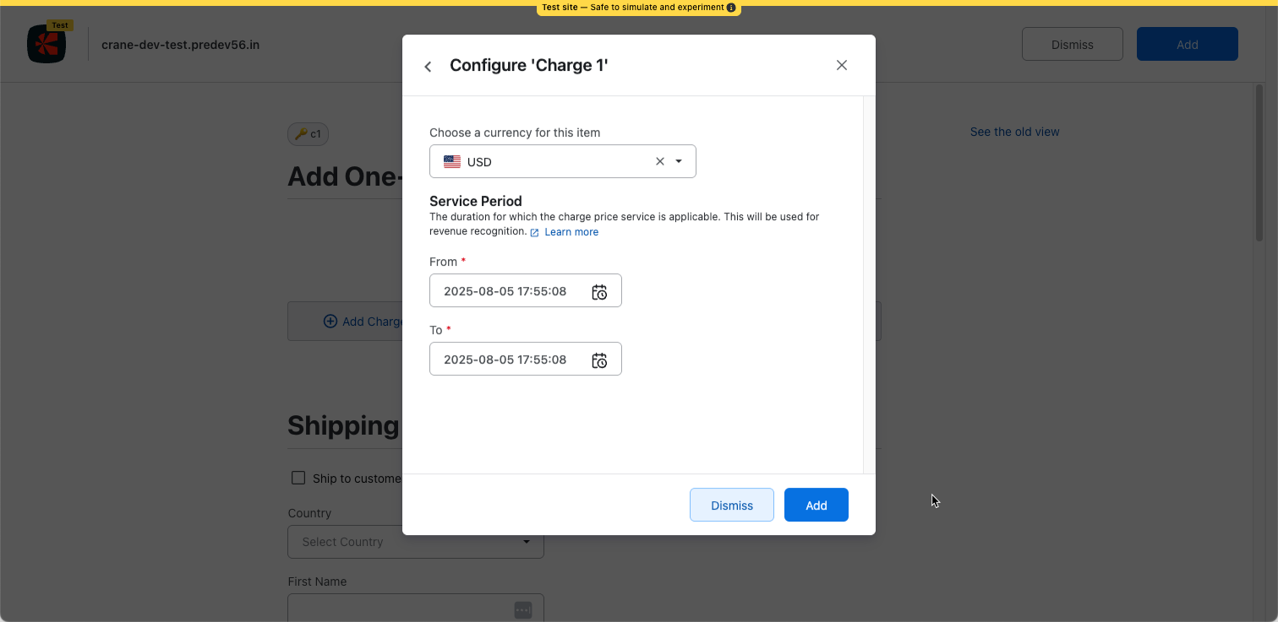Click the test site info icon
Viewport: 1278px width, 622px height.
point(731,8)
